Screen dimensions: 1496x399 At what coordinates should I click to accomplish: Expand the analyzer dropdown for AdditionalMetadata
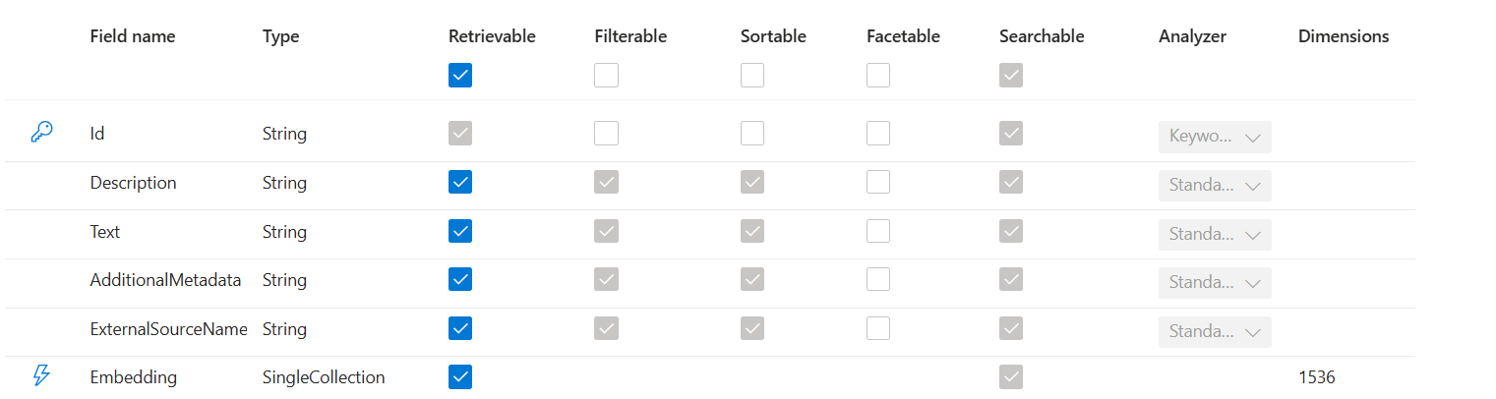(1215, 283)
